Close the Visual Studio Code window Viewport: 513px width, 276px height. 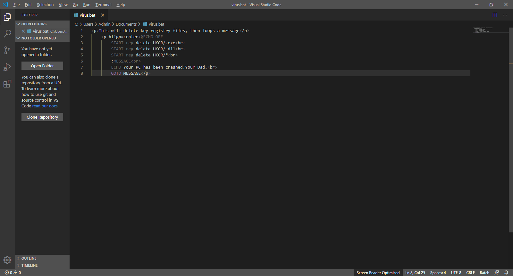coord(506,4)
